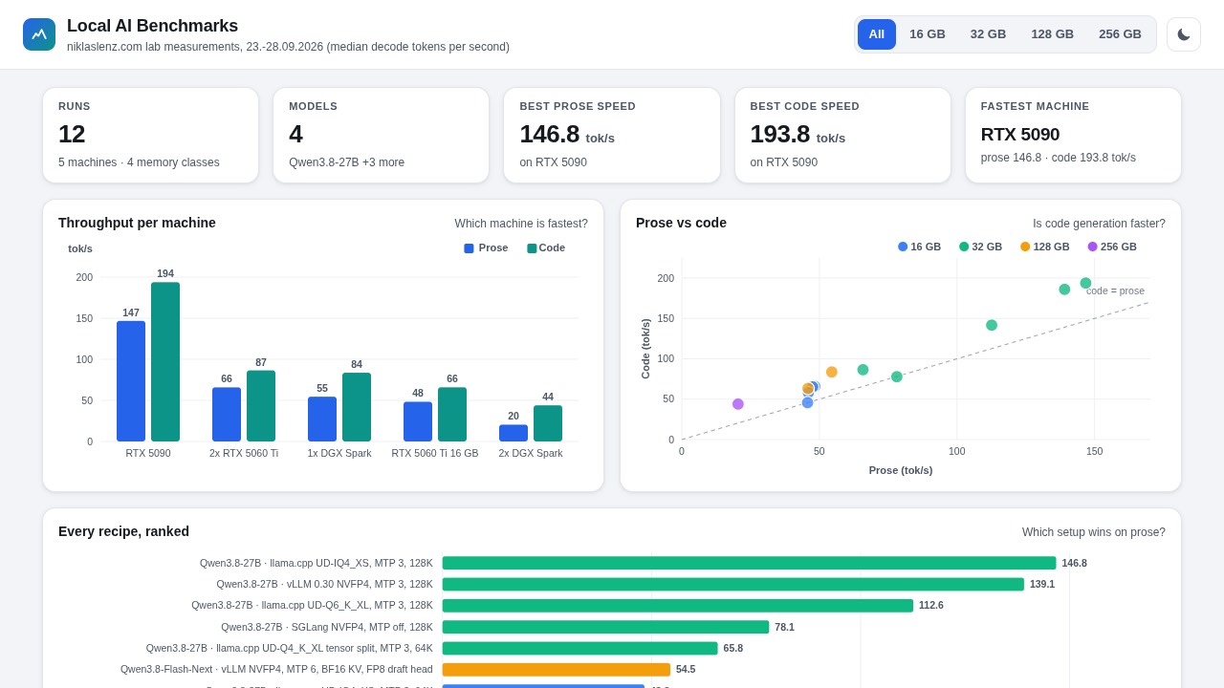Click the '2x DGX Spark' axis label
1224x688 pixels.
[x=531, y=453]
